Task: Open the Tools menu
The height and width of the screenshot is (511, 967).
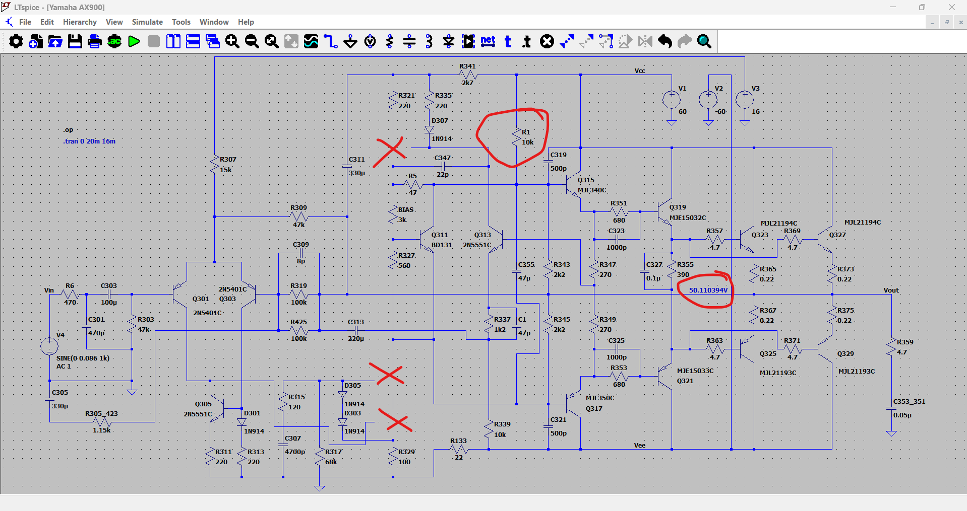Action: [181, 22]
